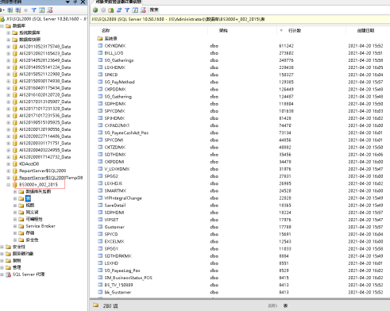Sort by the 行计数 (Row Count) column header

click(x=295, y=31)
